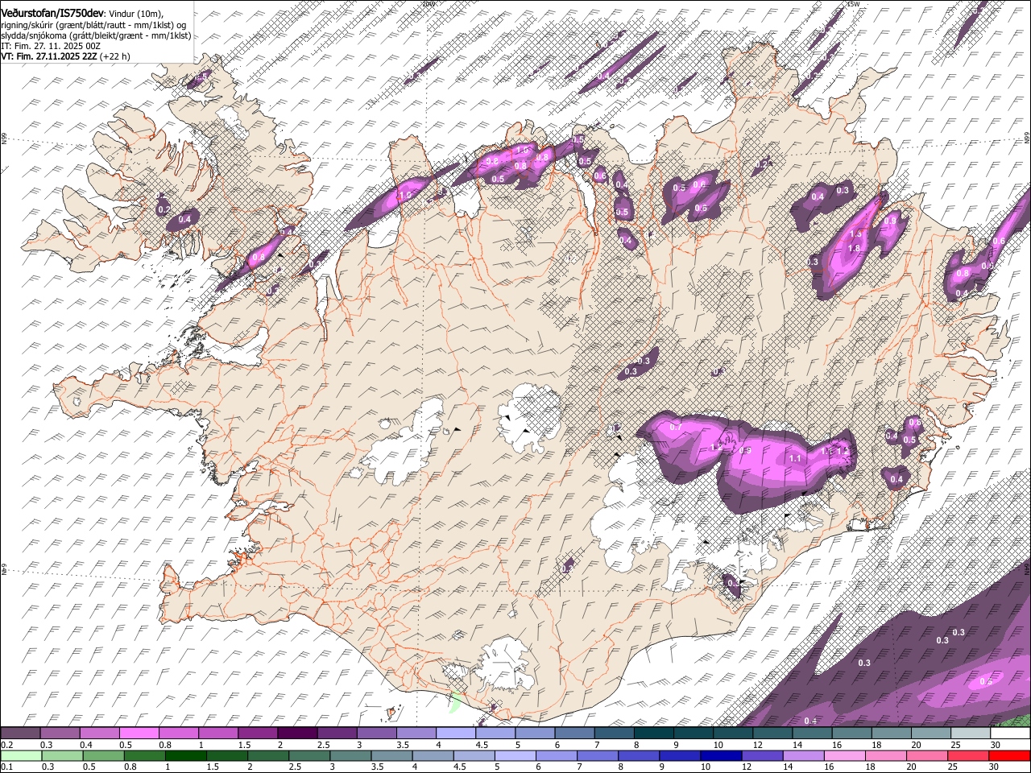Select the upper-row 18 grey-teal swatch
1031x773 pixels.
click(x=892, y=734)
